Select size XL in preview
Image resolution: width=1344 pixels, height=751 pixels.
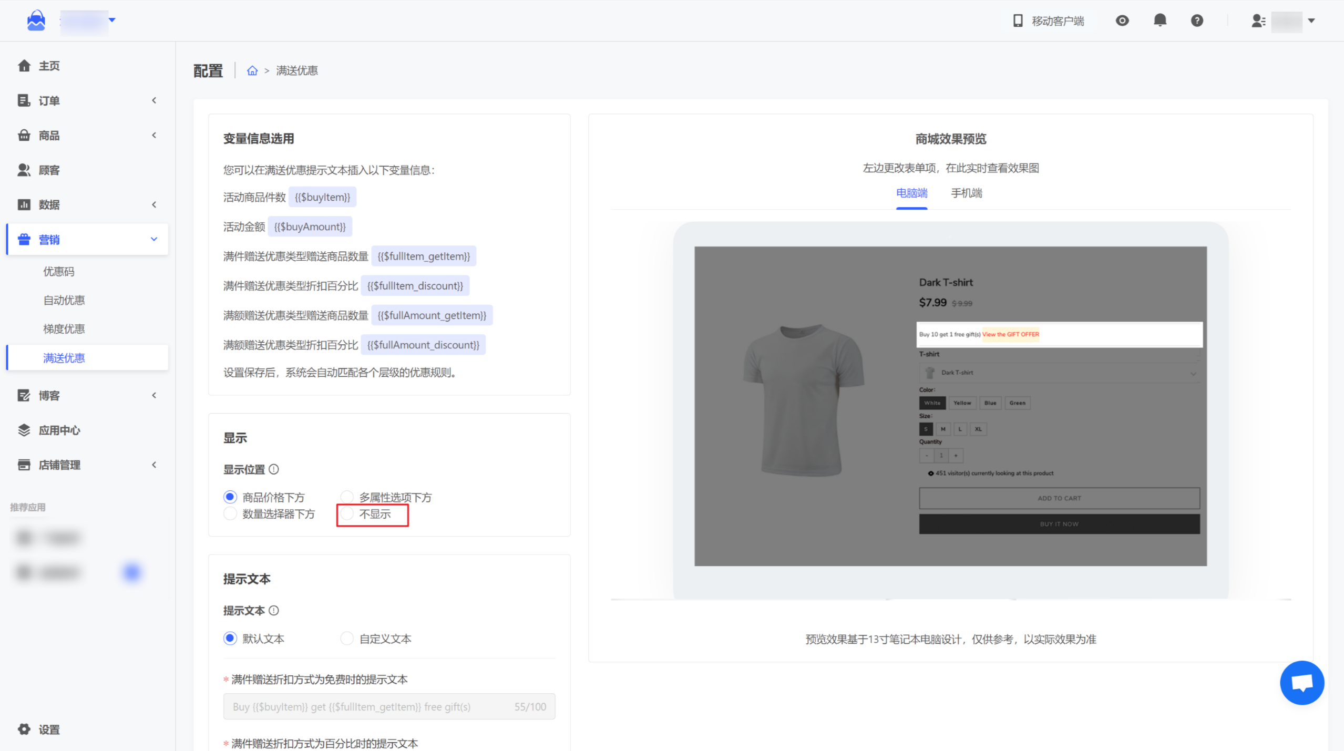978,429
